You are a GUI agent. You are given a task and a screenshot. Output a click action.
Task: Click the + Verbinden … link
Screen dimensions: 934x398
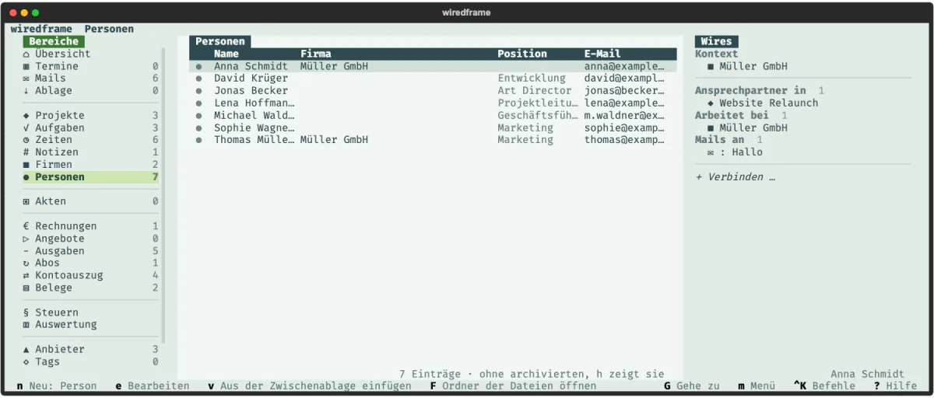(735, 177)
